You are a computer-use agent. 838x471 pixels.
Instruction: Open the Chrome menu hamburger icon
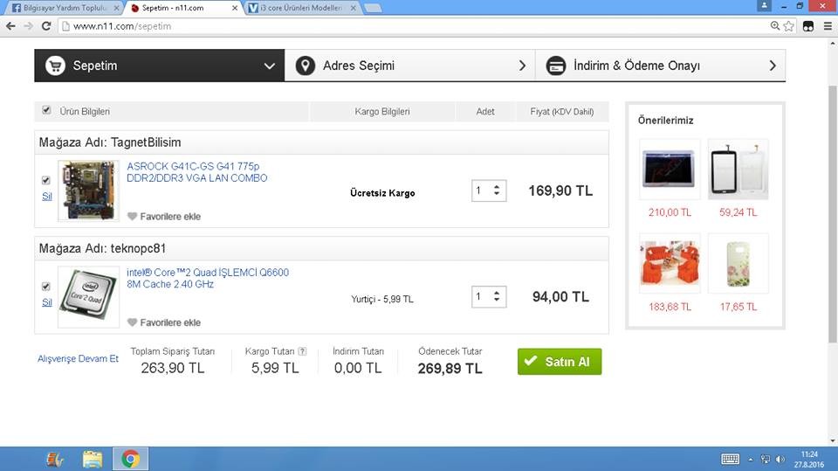828,26
